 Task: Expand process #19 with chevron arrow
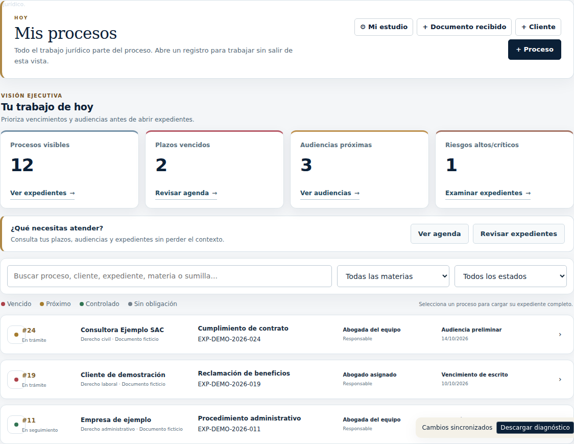[x=560, y=380]
